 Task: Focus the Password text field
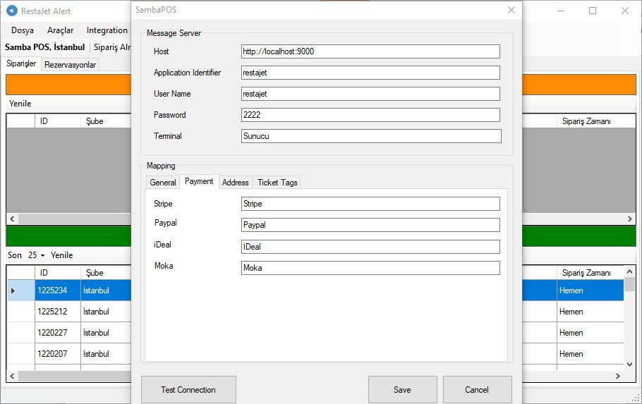pos(370,115)
